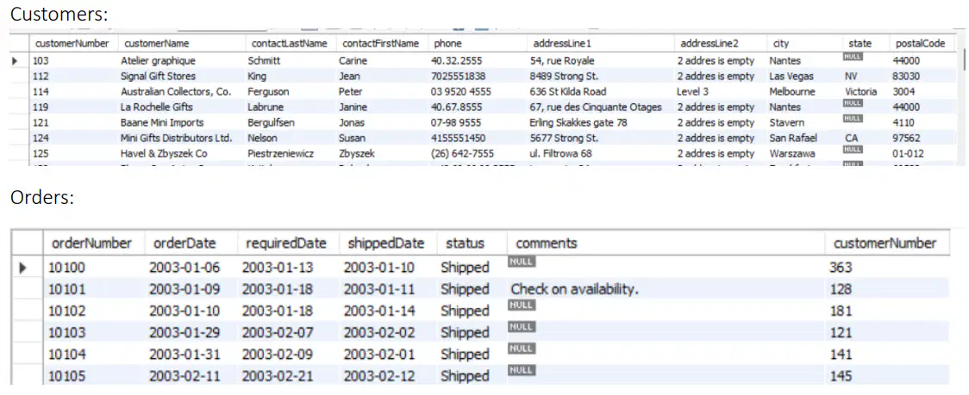Select the Orders customer number '181'
This screenshot has height=395, width=969.
click(x=841, y=311)
